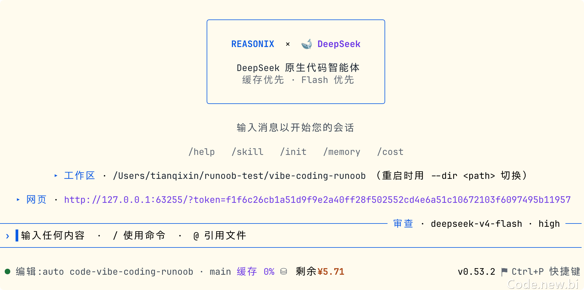Click the DeepSeek whale logo icon

(307, 44)
